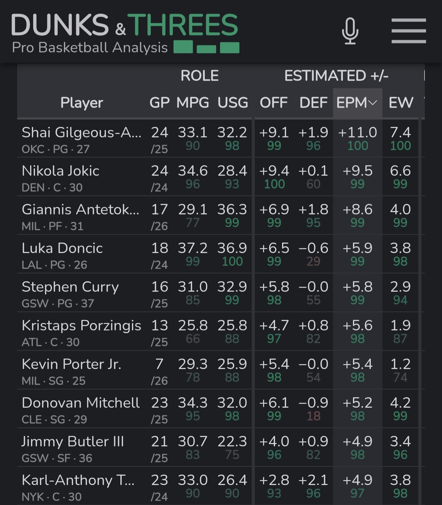Sort table by USG column header
This screenshot has width=442, height=505.
(233, 103)
